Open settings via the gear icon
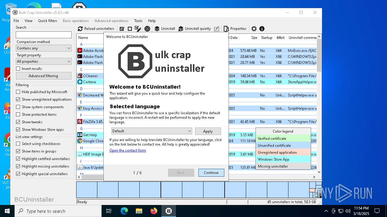Screen dimensions: 387x217 pyautogui.click(x=254, y=29)
